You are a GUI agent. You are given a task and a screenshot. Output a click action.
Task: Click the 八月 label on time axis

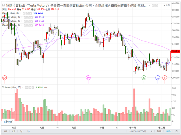pos(42,127)
